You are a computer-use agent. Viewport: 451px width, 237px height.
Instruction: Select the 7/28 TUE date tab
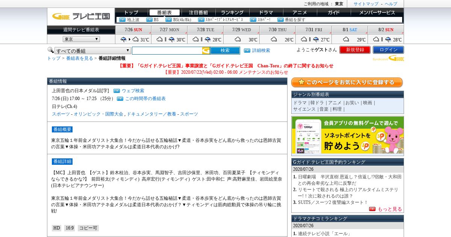(x=206, y=30)
